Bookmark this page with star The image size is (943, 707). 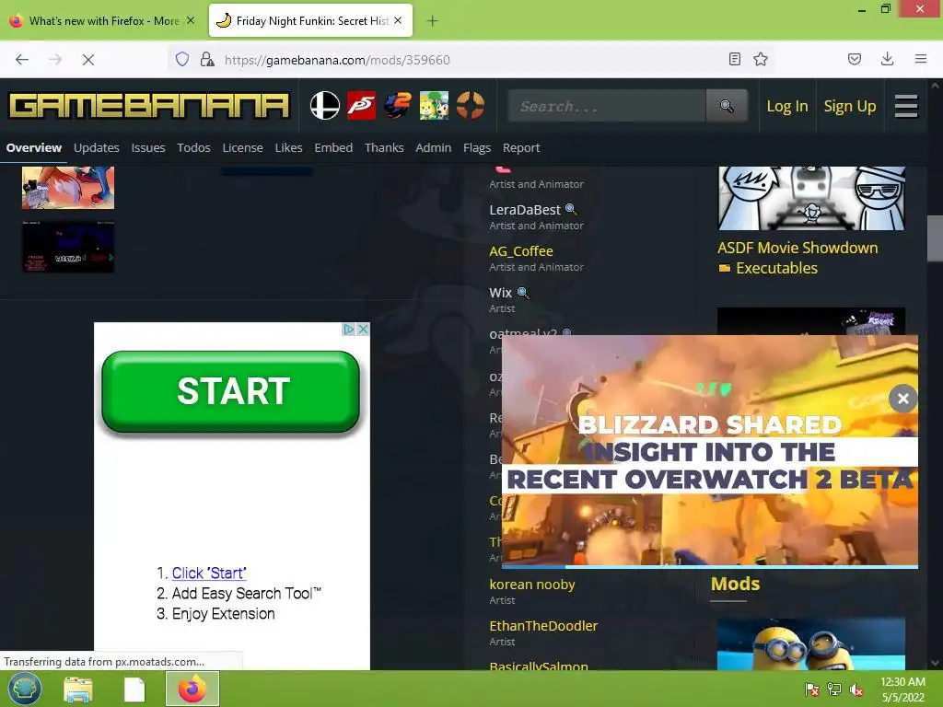coord(761,59)
